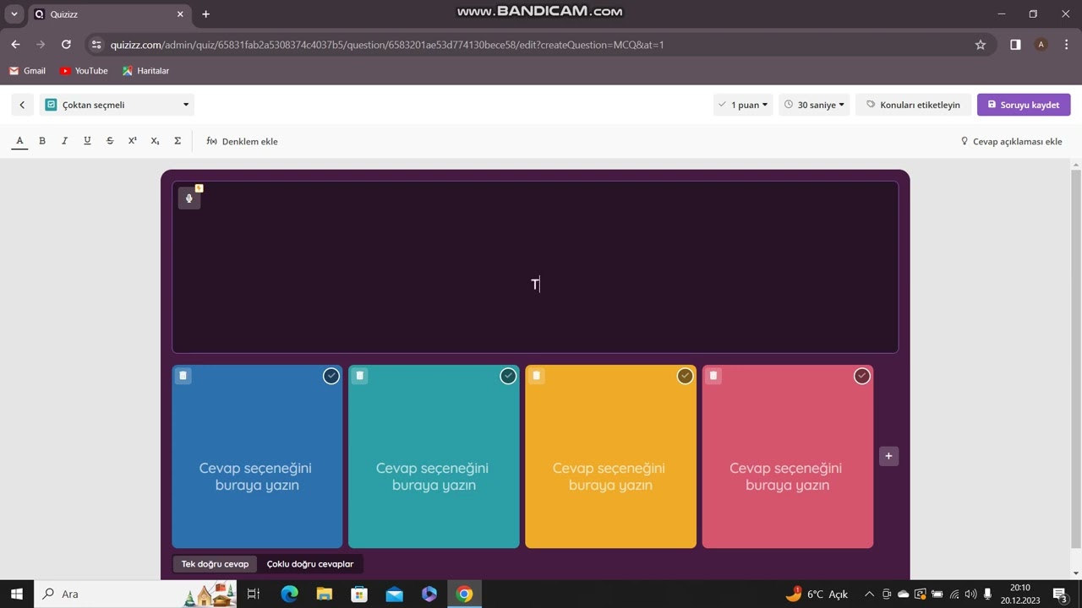Select the Quizizz browser tab

110,14
